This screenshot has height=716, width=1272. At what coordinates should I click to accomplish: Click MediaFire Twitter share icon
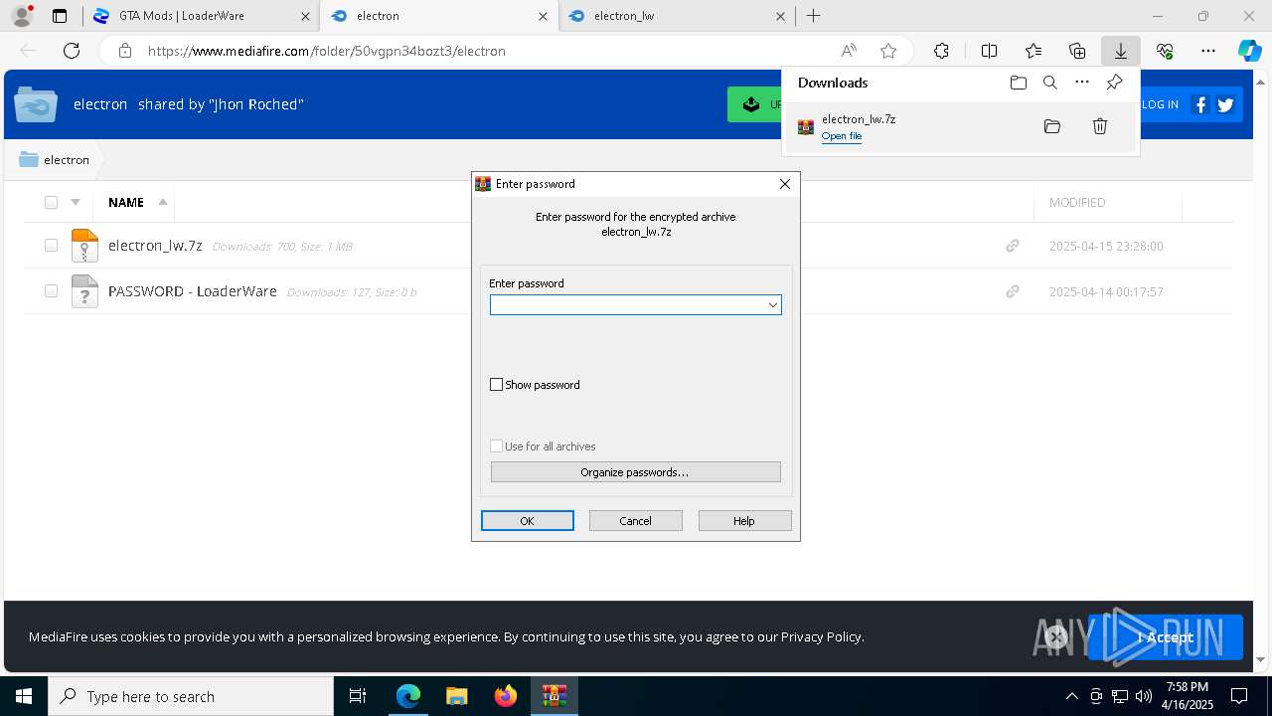pos(1225,104)
